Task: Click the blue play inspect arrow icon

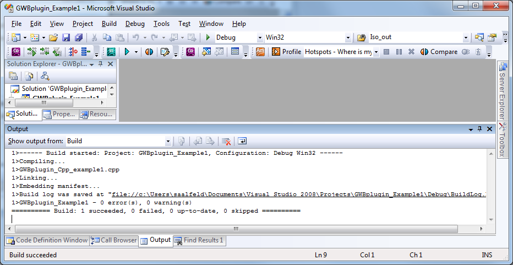Action: click(127, 52)
